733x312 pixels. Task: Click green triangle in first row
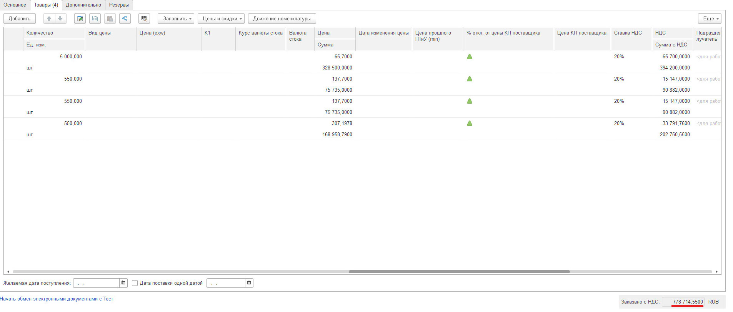[469, 56]
